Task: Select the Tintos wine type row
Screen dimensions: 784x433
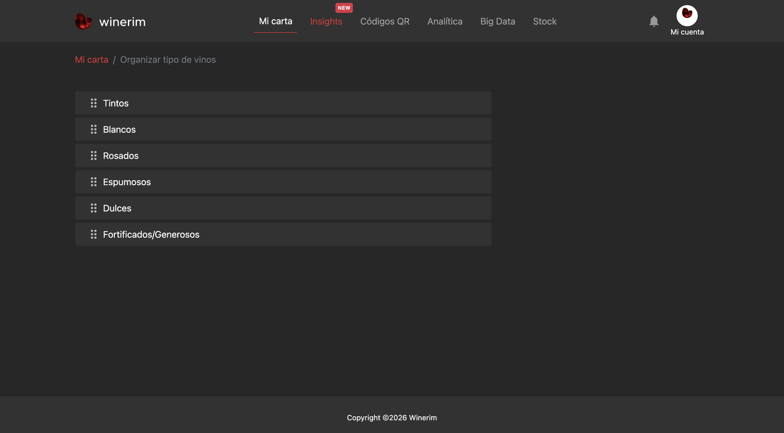Action: 283,103
